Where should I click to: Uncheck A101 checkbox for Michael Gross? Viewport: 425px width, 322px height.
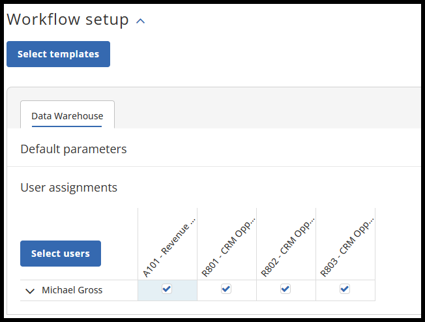tap(167, 289)
